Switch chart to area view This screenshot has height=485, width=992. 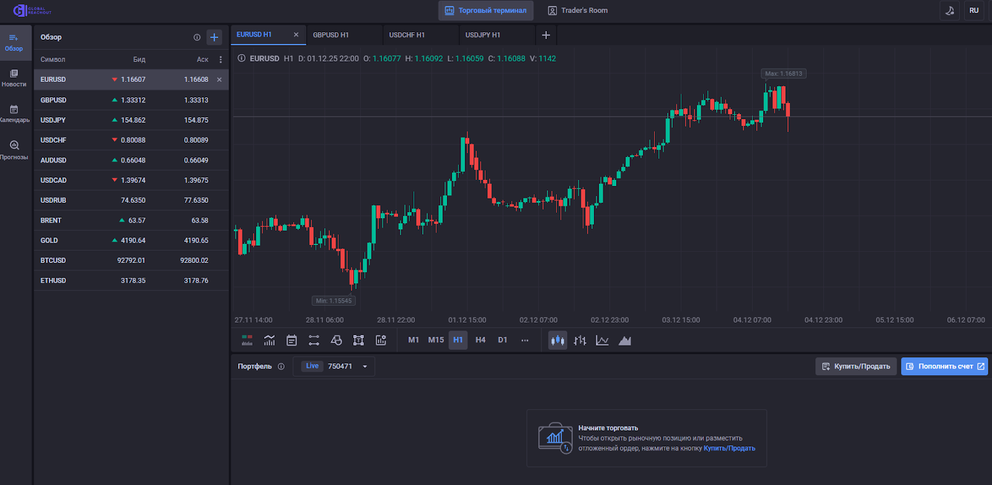click(x=624, y=340)
